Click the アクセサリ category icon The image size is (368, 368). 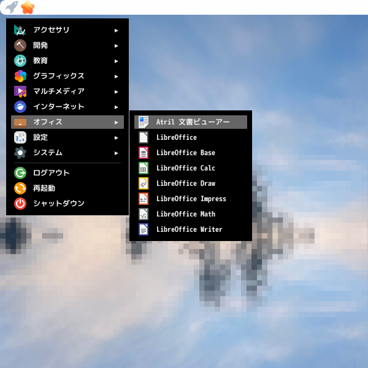coord(20,30)
